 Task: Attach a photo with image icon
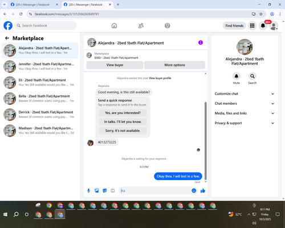97,190
